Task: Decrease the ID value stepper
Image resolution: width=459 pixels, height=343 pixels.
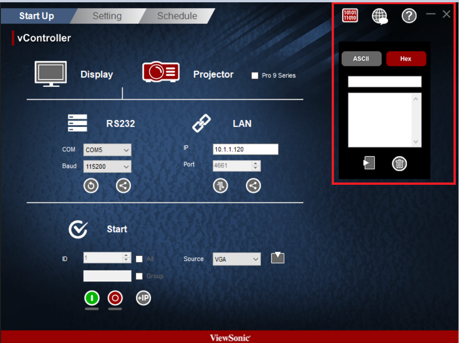Action: 126,260
